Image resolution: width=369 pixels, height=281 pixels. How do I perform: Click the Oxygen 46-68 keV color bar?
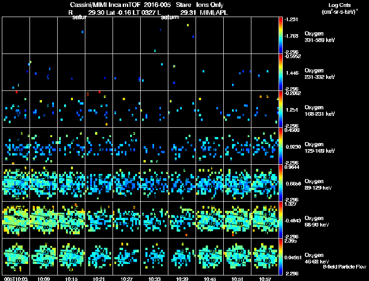(x=280, y=257)
